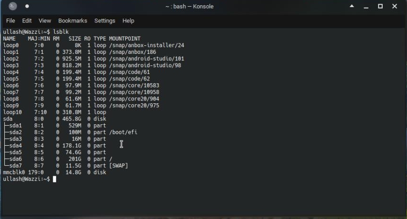The height and width of the screenshot is (219, 407).
Task: Minimize the Konsole window
Action: [366, 7]
